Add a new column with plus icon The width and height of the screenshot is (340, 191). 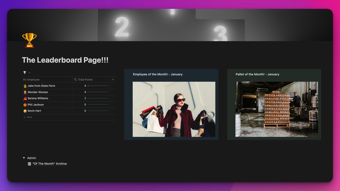coord(113,79)
